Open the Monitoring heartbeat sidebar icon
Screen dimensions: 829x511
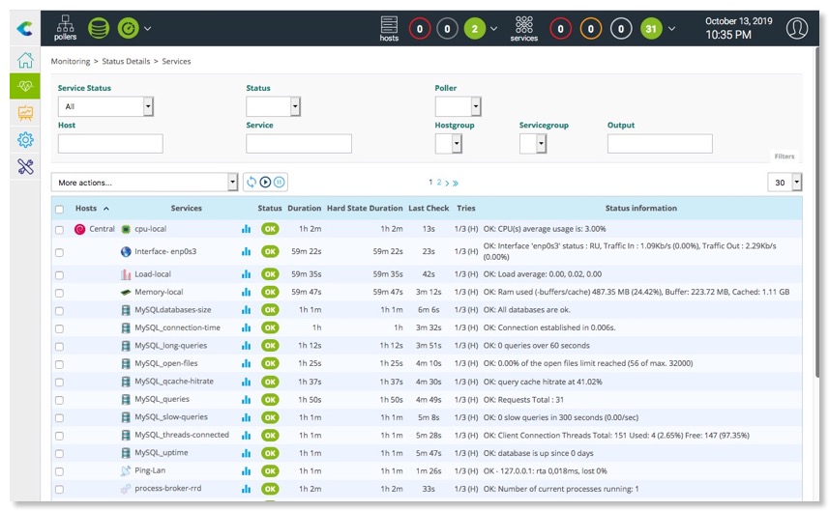(25, 86)
